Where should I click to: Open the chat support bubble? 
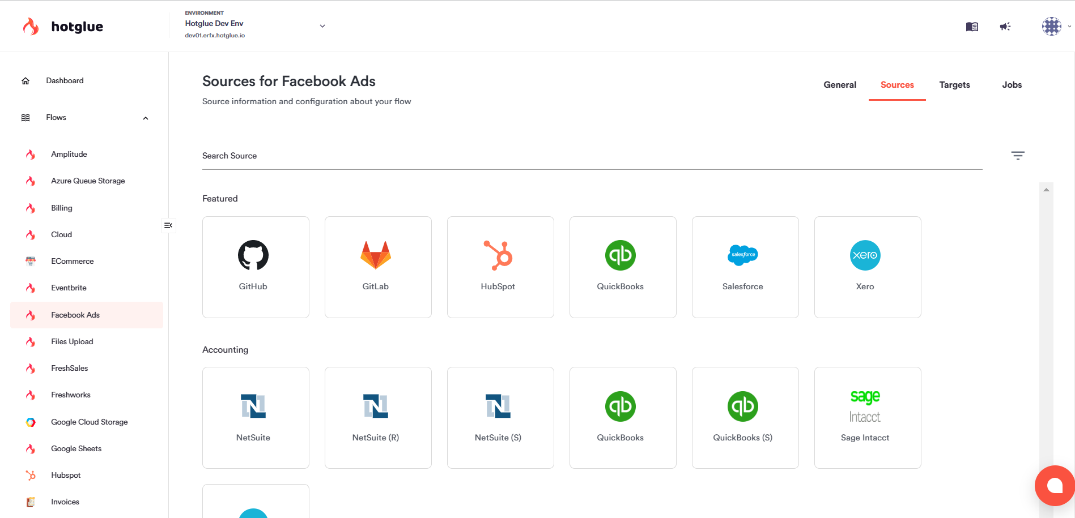point(1055,485)
